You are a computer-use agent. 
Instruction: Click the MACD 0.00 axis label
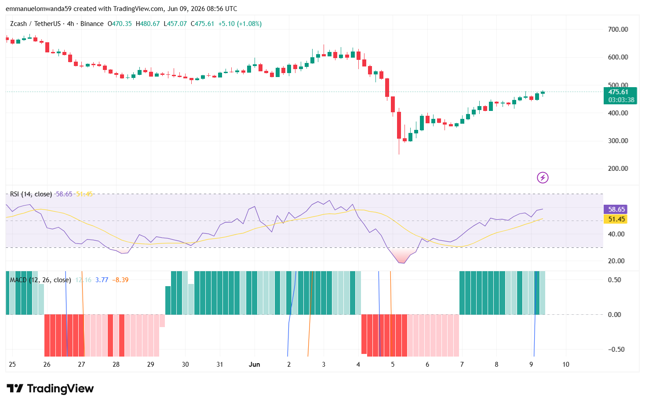coord(614,315)
